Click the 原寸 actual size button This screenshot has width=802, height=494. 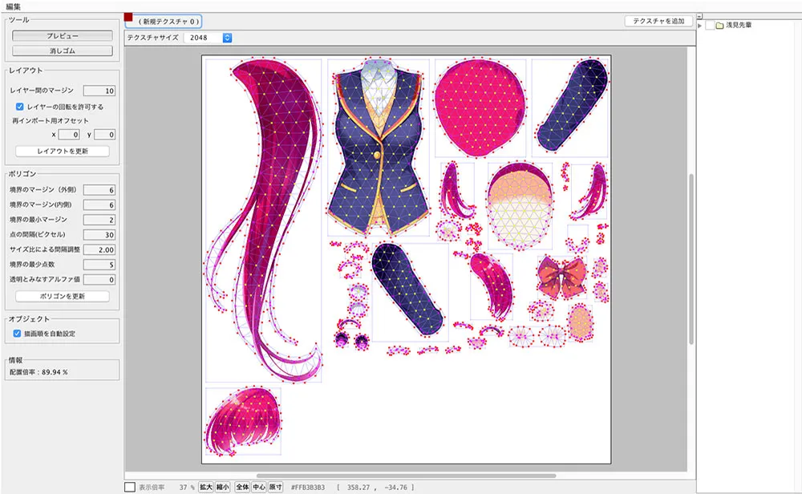click(x=275, y=487)
